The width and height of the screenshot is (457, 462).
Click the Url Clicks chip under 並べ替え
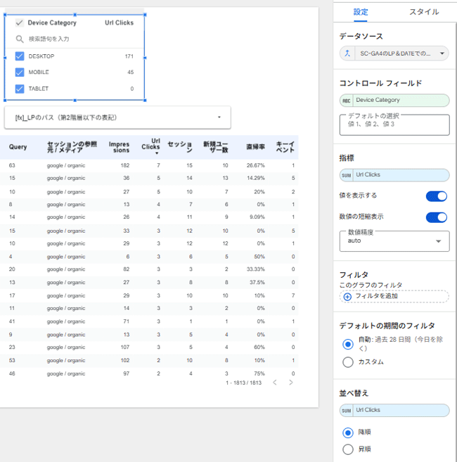pos(394,410)
